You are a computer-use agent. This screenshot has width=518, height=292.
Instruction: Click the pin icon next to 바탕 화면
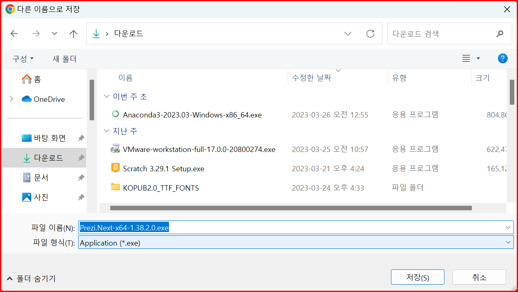[81, 138]
